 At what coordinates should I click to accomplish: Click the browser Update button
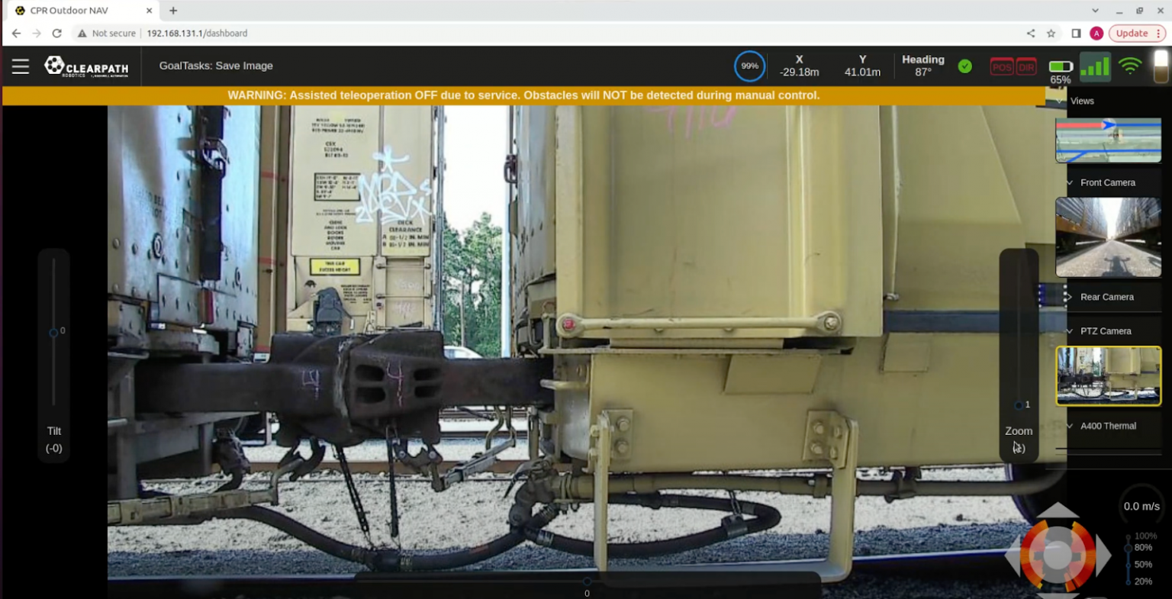(x=1131, y=33)
